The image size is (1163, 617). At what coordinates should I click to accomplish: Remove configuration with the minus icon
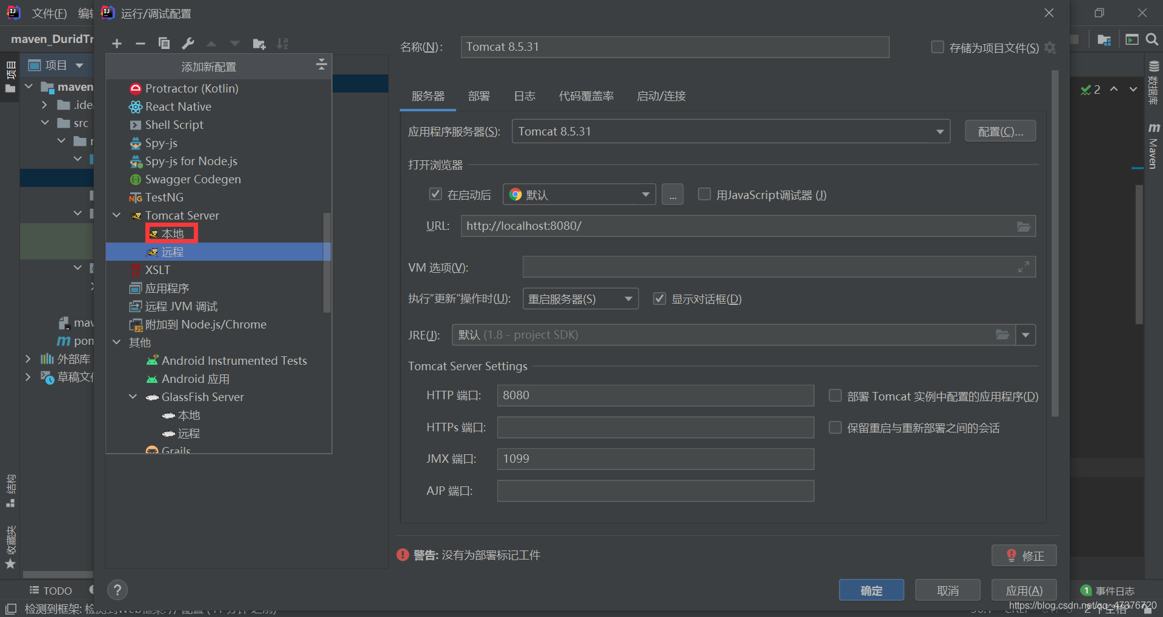click(x=141, y=44)
